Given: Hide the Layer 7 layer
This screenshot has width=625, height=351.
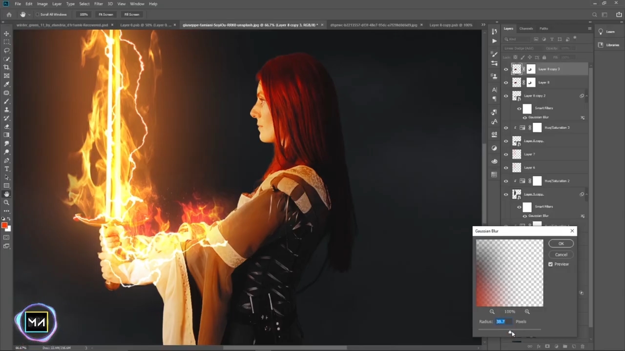Looking at the screenshot, I should (x=506, y=155).
